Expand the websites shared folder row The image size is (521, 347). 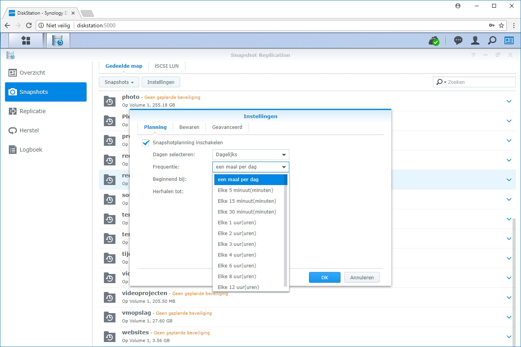(509, 337)
